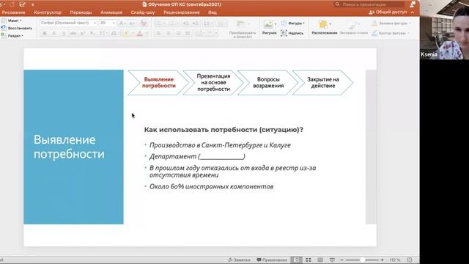Justify the text alignment
469x264 pixels.
click(x=188, y=33)
